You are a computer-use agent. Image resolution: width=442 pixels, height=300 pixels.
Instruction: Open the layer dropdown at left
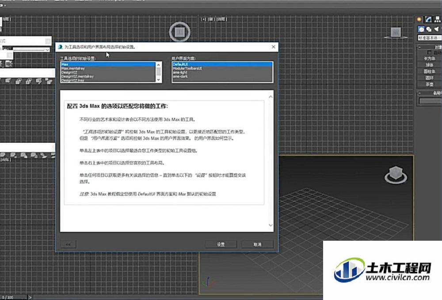[31, 50]
